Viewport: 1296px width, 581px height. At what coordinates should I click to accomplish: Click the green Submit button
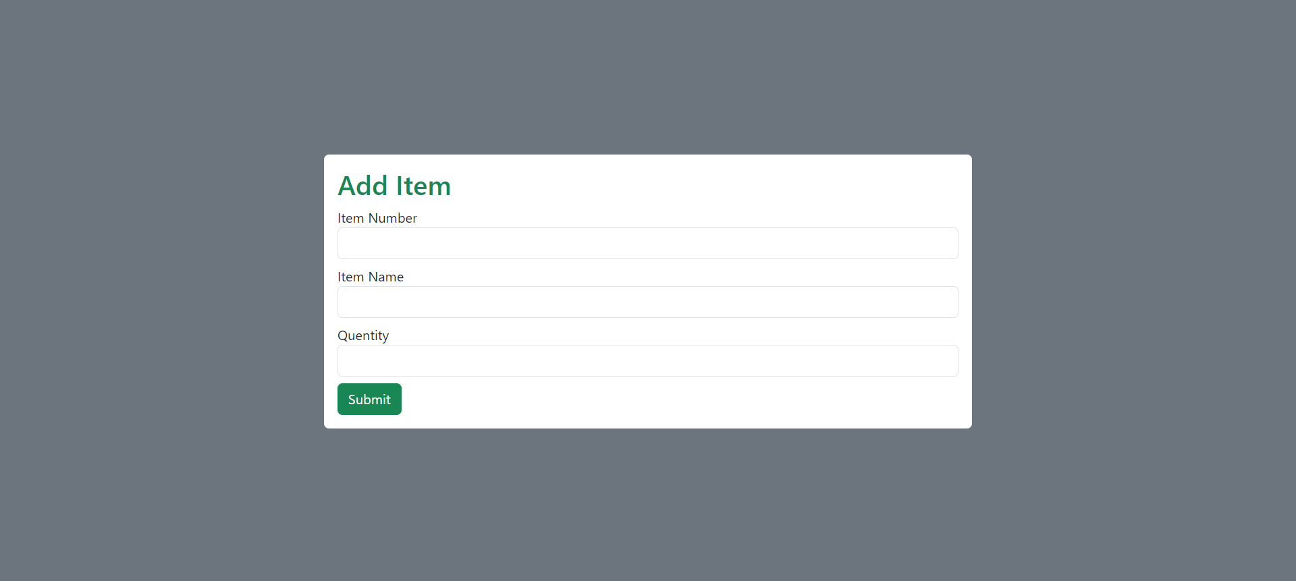click(x=369, y=399)
